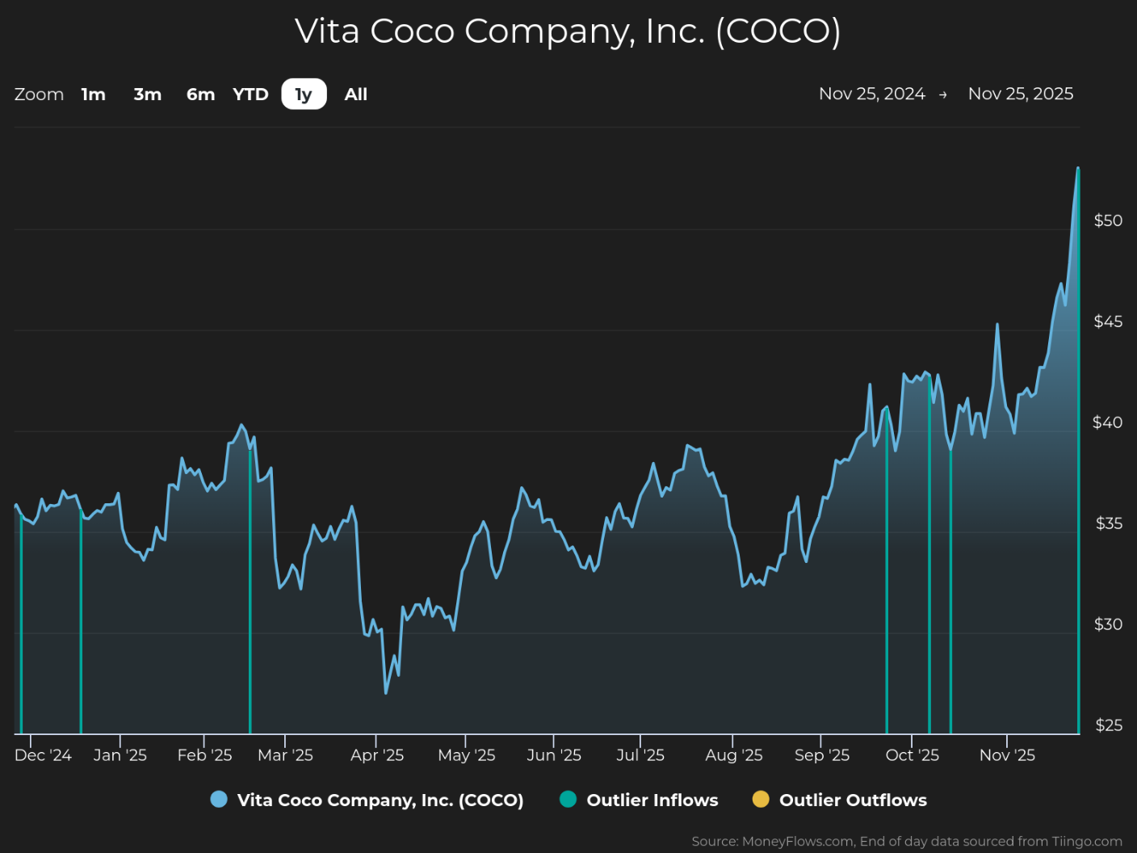The image size is (1137, 853).
Task: Choose the YTD zoom option
Action: (250, 95)
